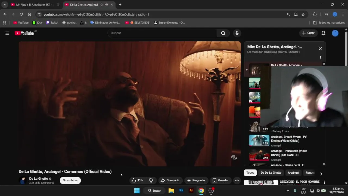
Task: Open GEEZYDEE - EL PEOR HOMBRE recommendation
Action: point(300,182)
